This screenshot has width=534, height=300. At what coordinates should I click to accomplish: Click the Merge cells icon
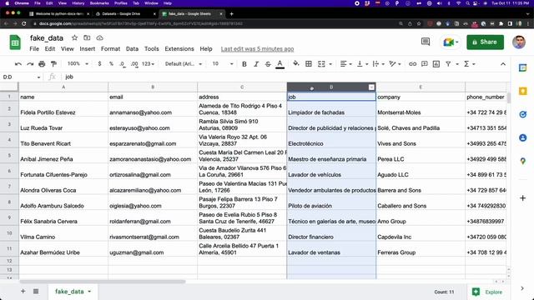coord(321,64)
